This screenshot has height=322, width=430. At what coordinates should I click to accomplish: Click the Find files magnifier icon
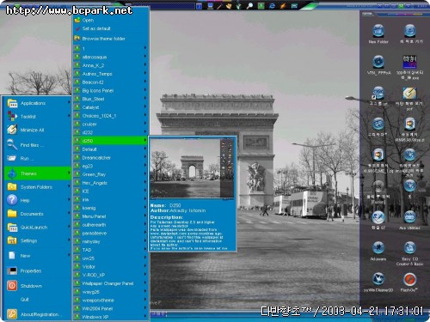pyautogui.click(x=12, y=144)
